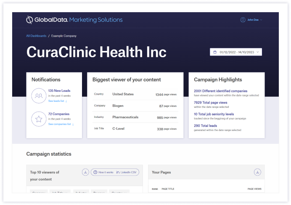The image size is (291, 205).
Task: Download the Your Pages data
Action: (x=257, y=172)
